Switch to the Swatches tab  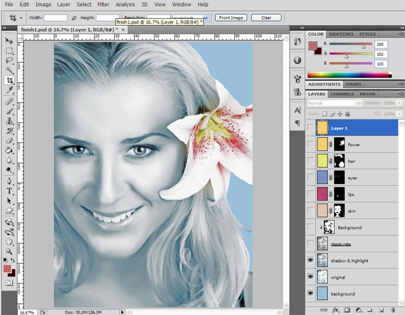pos(341,34)
